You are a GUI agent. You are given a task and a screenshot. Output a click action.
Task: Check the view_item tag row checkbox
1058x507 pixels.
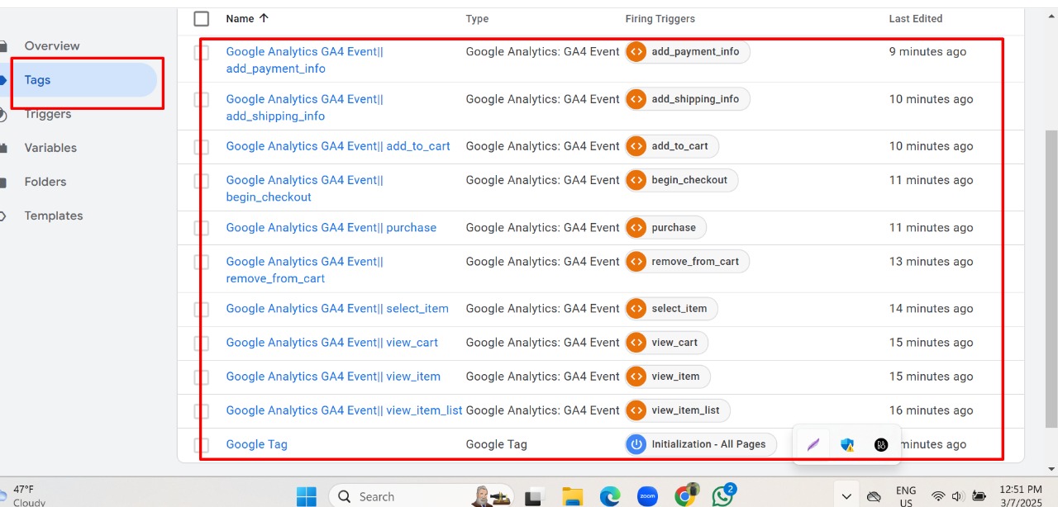pos(202,377)
